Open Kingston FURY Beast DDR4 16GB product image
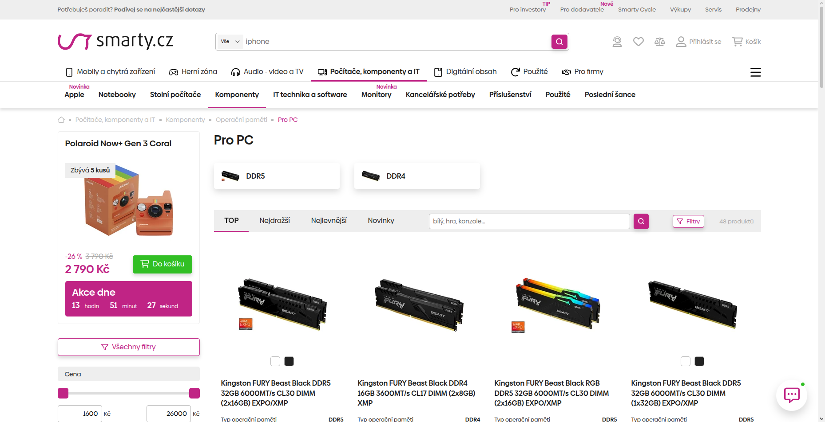 pos(419,305)
